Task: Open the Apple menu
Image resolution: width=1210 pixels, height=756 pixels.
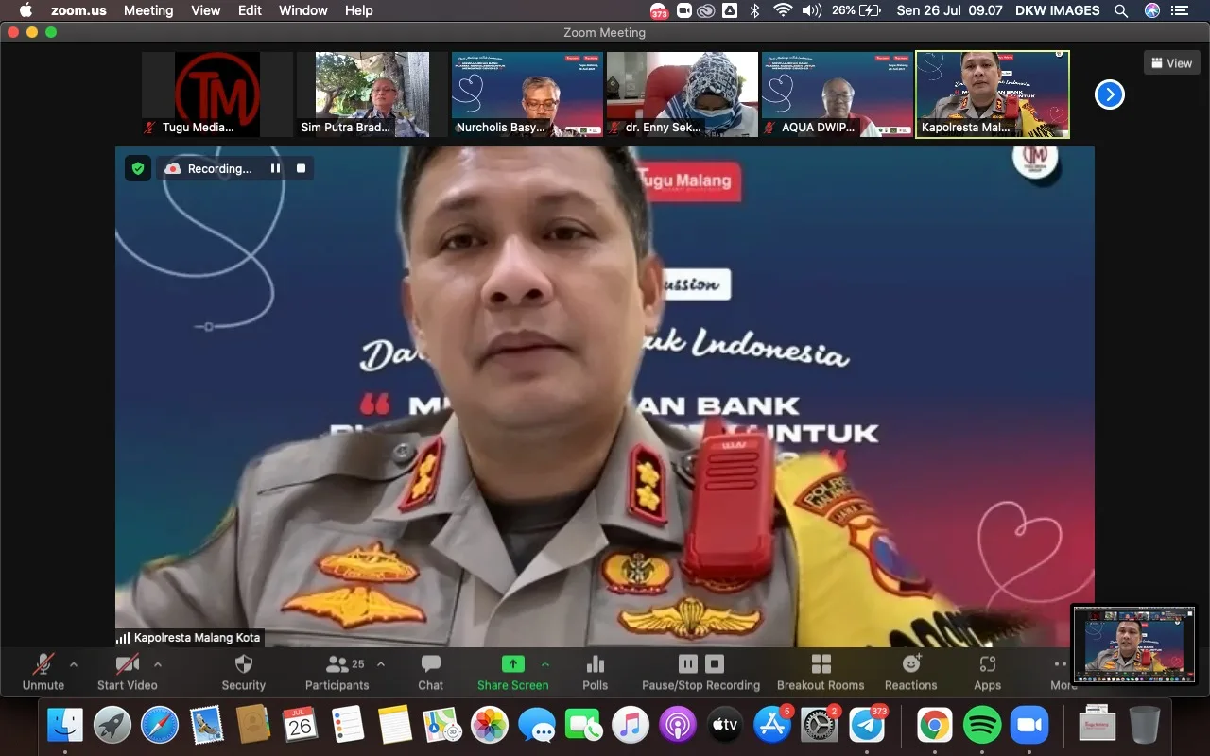Action: click(26, 10)
